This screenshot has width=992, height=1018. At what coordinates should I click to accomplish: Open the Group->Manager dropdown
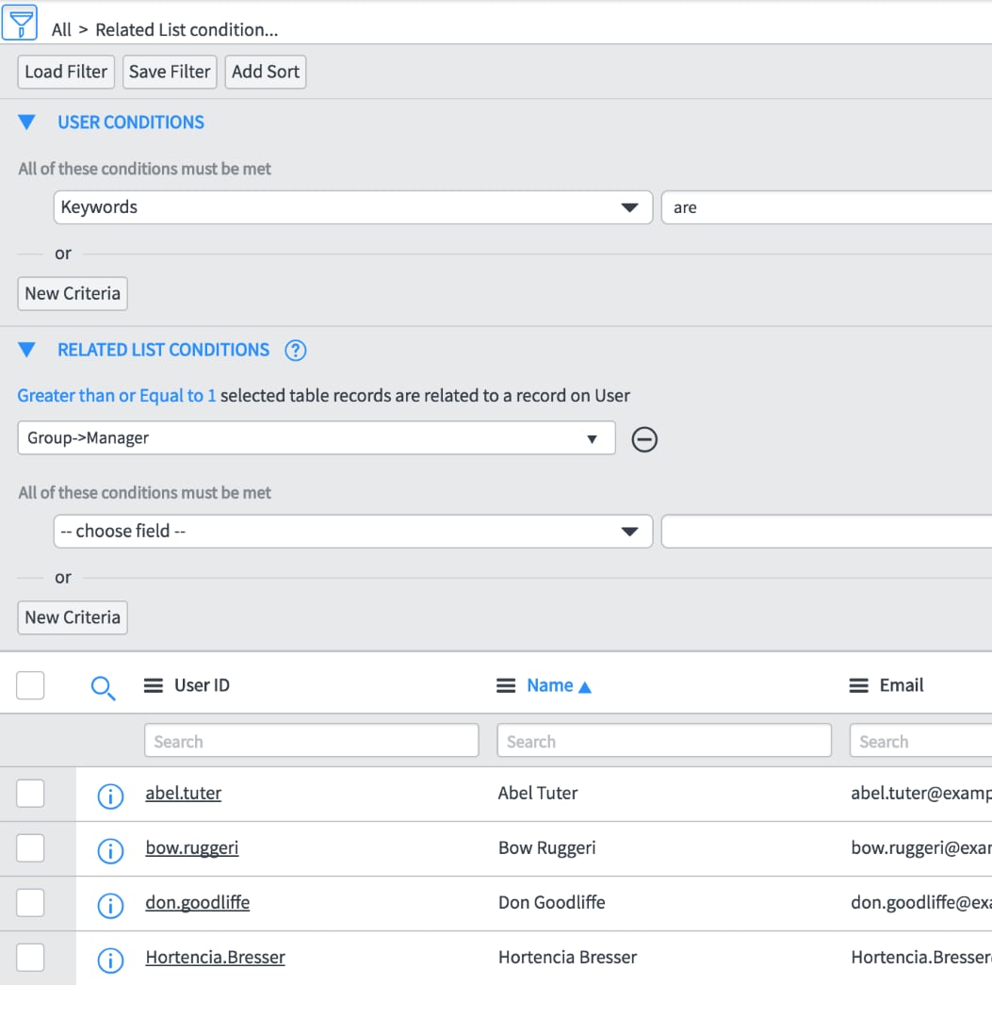(x=592, y=438)
